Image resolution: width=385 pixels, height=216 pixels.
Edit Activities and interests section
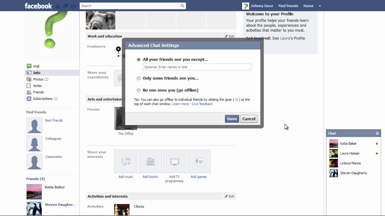coord(229,196)
